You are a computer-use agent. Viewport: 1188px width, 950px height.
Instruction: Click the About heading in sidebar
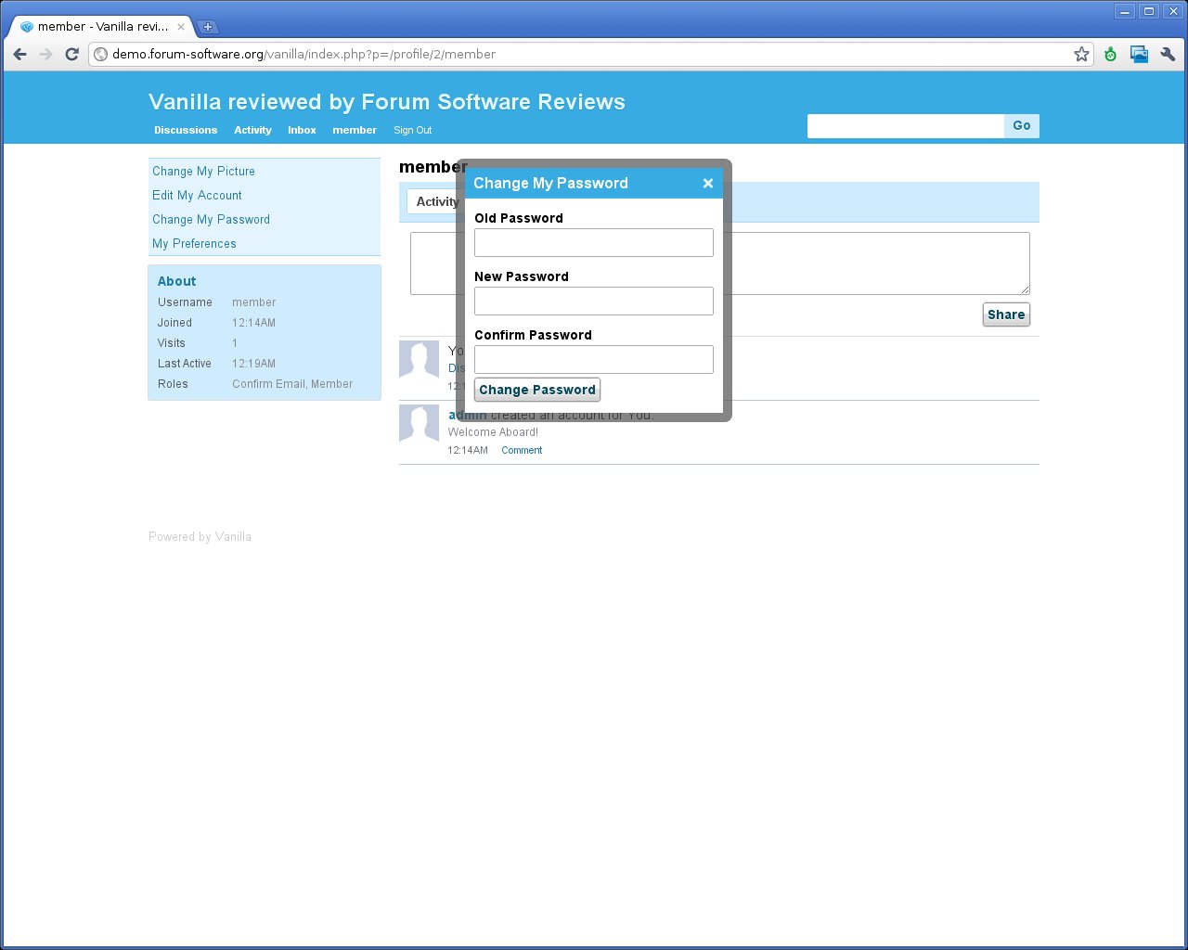(176, 281)
